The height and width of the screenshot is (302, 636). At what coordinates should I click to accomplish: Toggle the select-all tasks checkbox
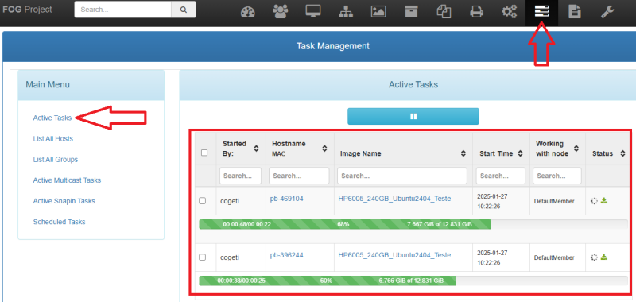(204, 153)
